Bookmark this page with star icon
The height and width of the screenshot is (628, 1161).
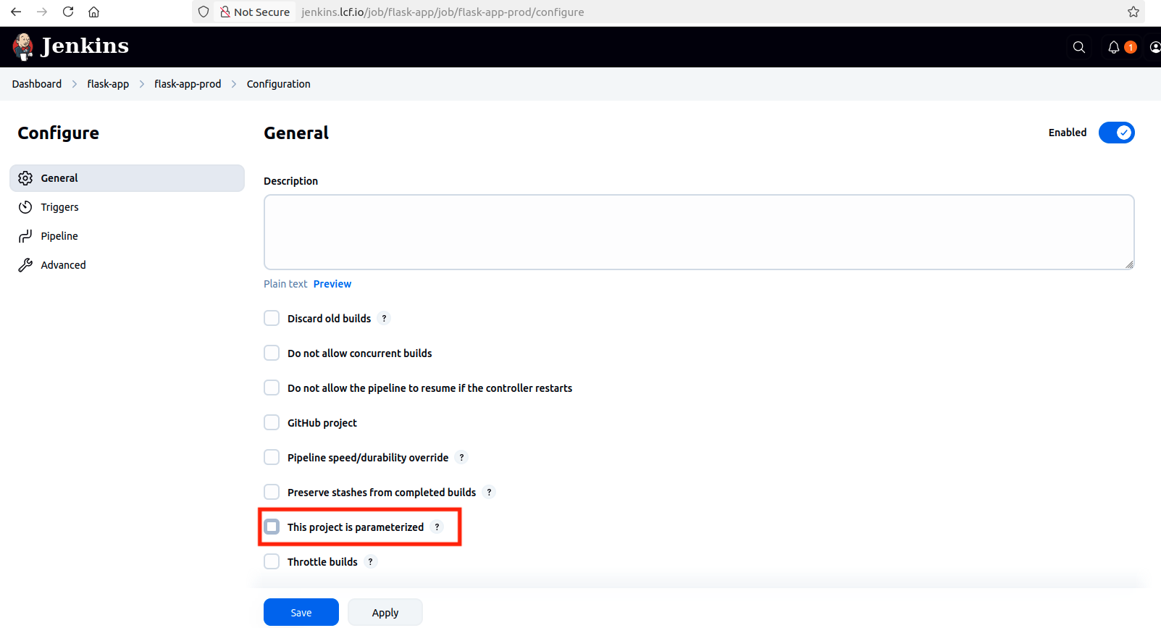1133,12
